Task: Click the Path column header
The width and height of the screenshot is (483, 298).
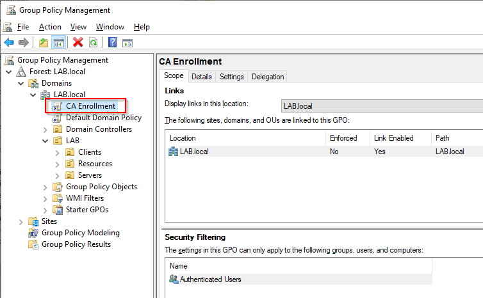Action: pos(457,138)
